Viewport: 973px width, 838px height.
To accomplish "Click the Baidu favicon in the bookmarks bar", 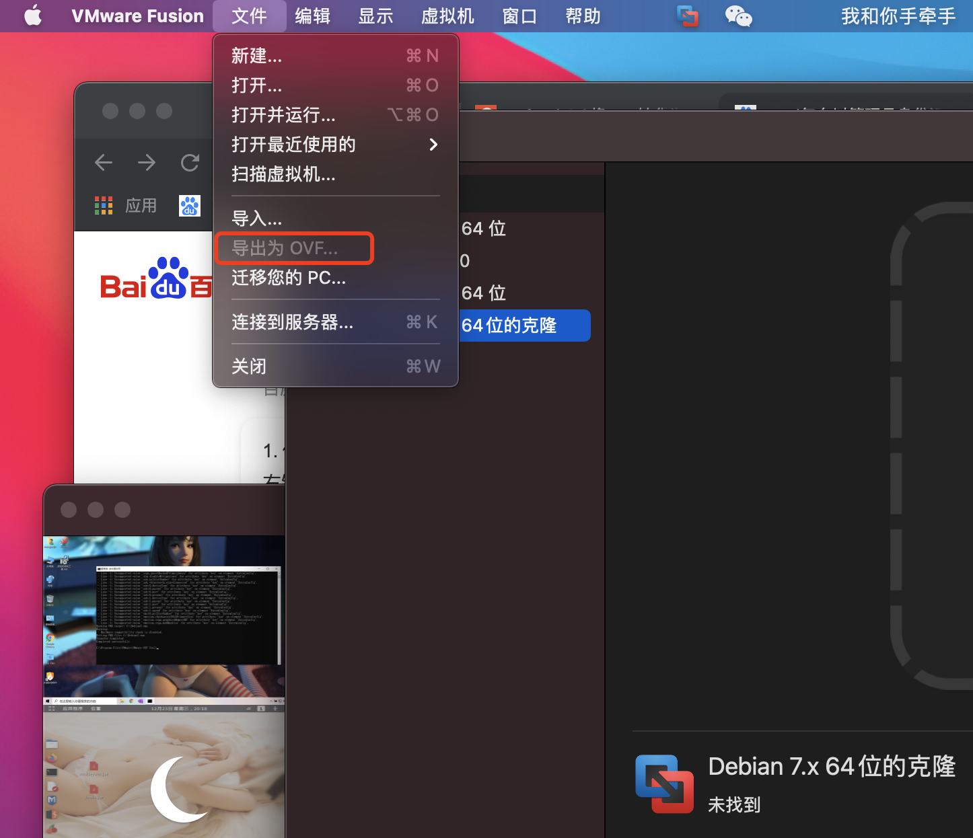I will click(x=189, y=205).
